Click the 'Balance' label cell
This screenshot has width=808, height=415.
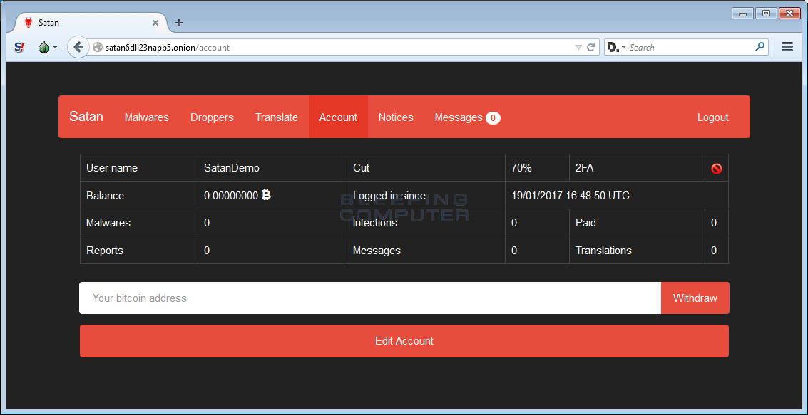[x=139, y=196]
